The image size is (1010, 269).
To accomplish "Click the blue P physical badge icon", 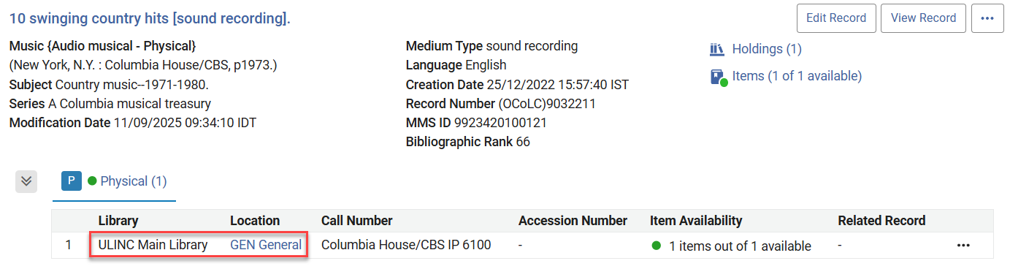I will (x=71, y=181).
